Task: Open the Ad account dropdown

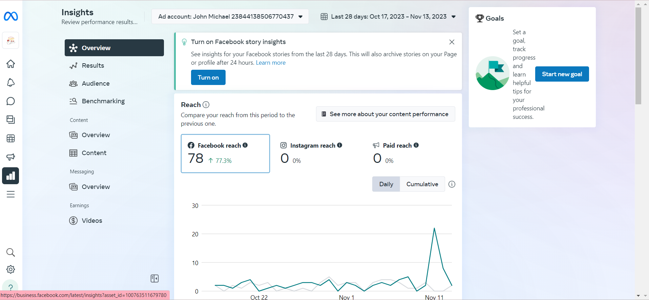Action: [230, 17]
